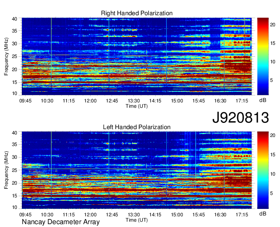The image size is (280, 227).
Task: Click the 12:00 time tick of Right Handed plot
Action: point(90,101)
